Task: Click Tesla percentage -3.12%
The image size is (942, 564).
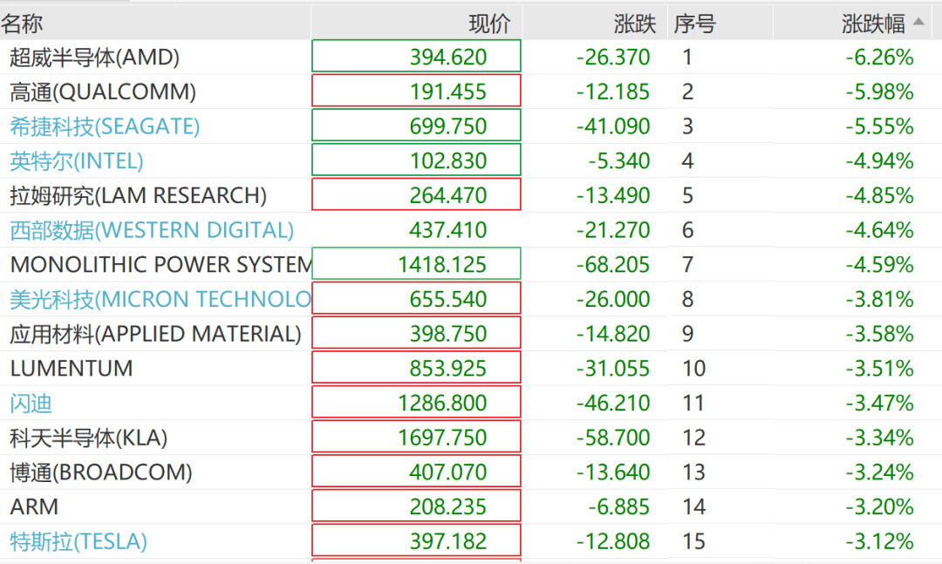Action: (879, 541)
